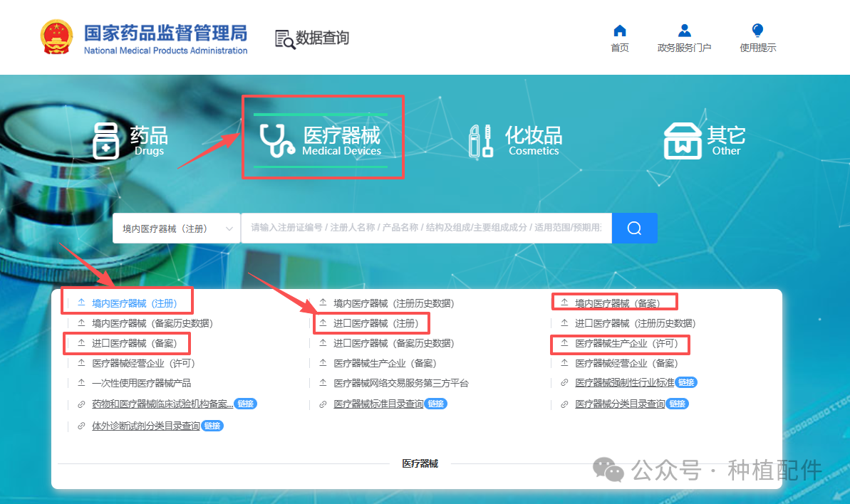Open the 数据查询 document search icon

(285, 40)
